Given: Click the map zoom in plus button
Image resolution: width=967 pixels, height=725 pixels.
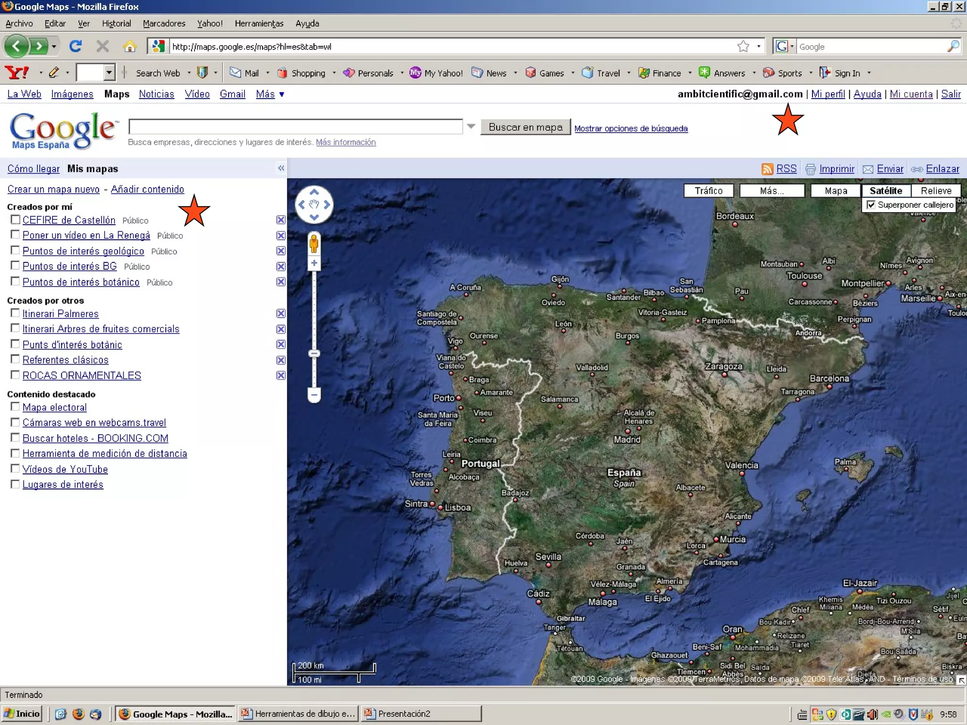Looking at the screenshot, I should [x=314, y=263].
